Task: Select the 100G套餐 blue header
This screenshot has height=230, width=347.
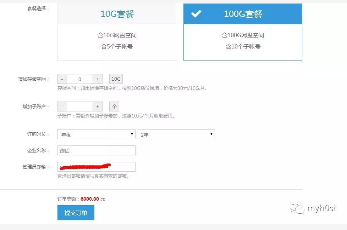Action: coord(242,13)
